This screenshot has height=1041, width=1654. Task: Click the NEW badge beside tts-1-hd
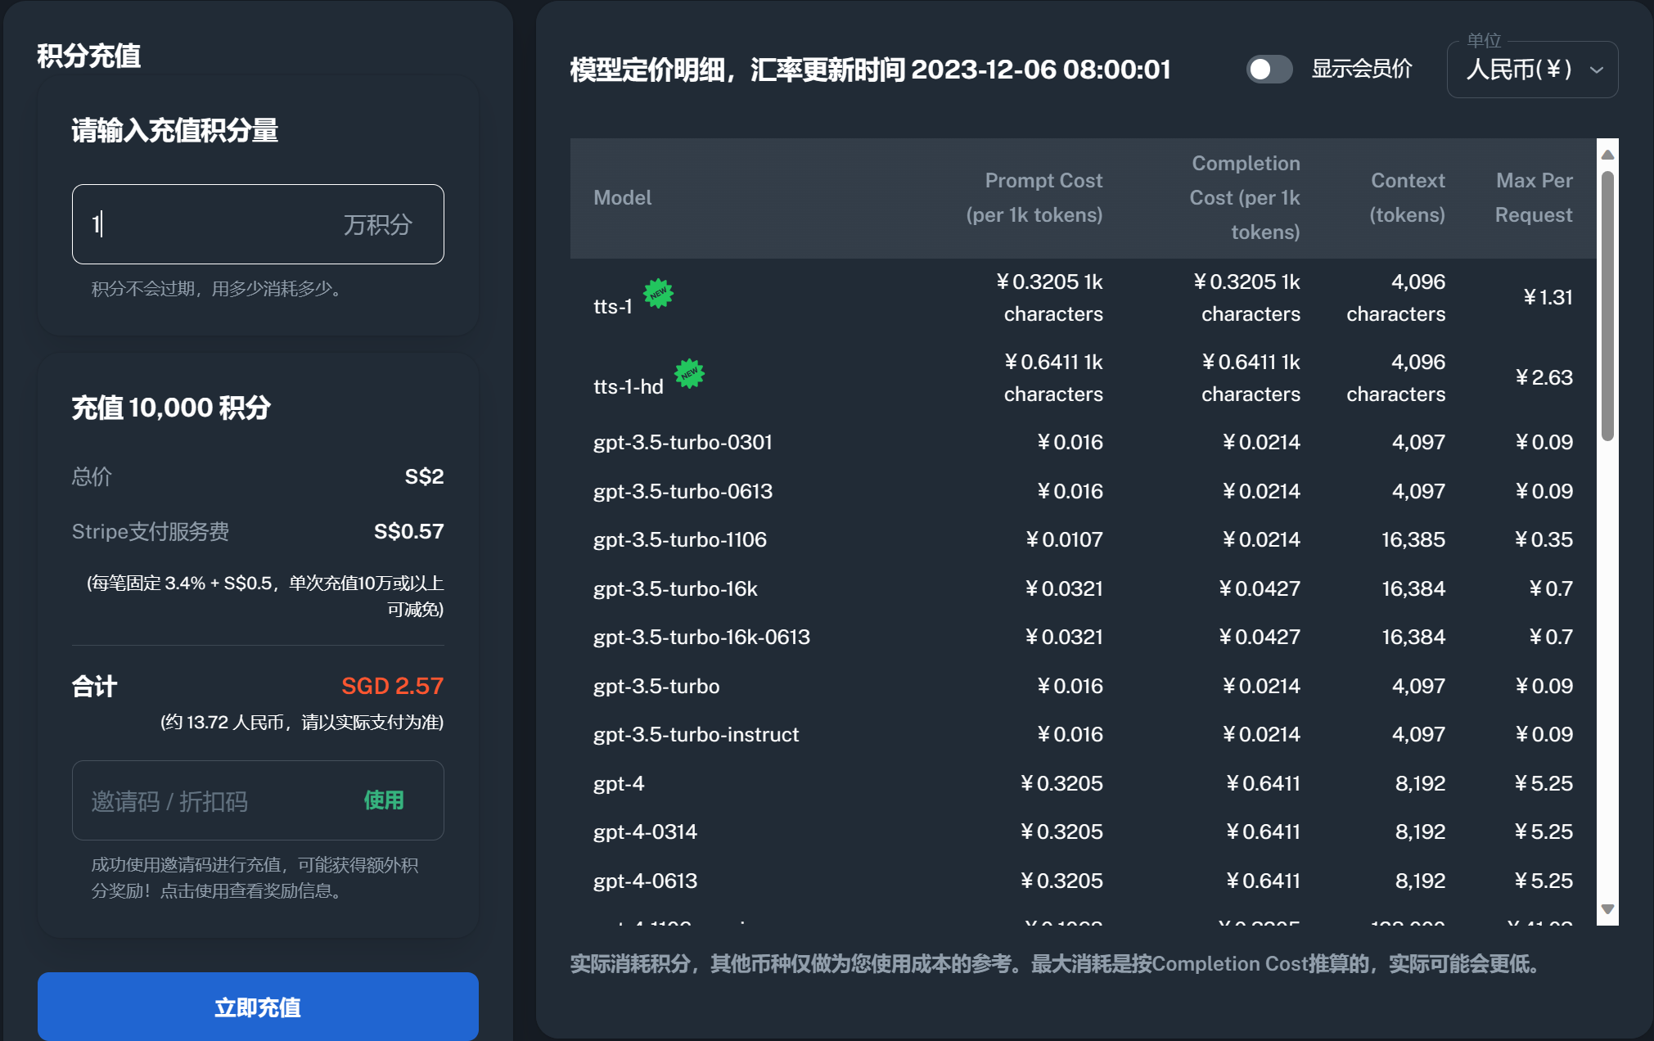pos(689,373)
